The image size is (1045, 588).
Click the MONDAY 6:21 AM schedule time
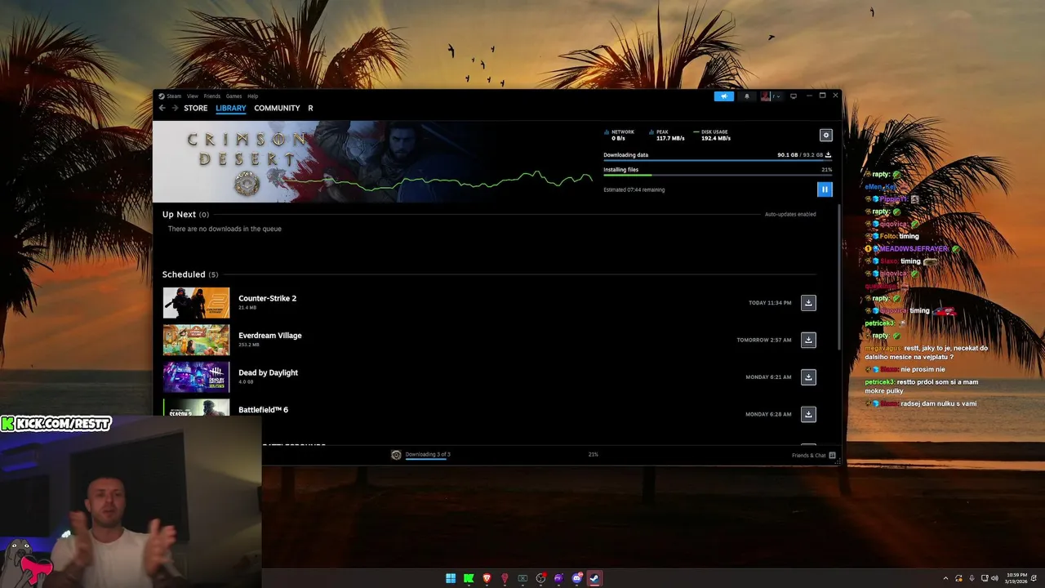click(x=768, y=377)
